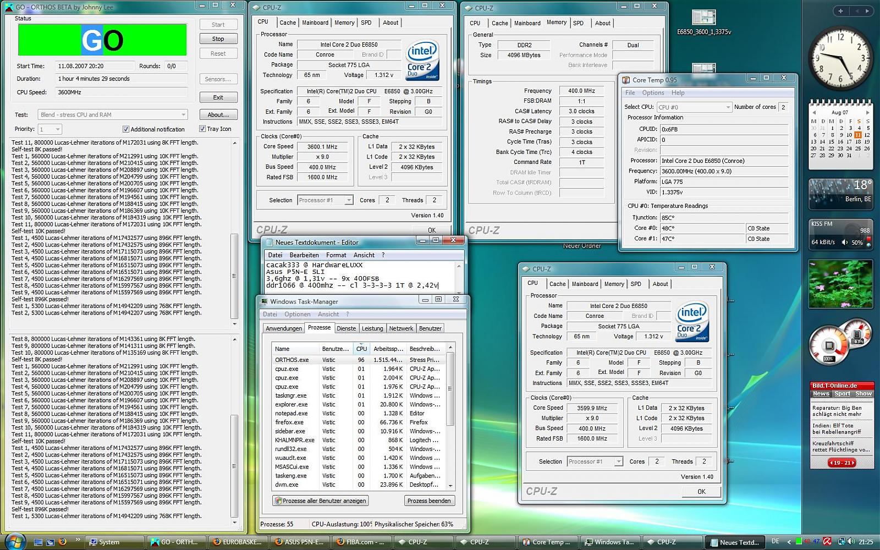880x550 pixels.
Task: Click the green square tray icon
Action: pos(799,542)
